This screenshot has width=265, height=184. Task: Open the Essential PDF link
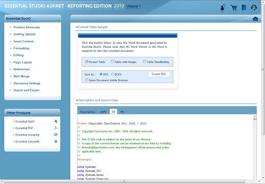[24, 128]
